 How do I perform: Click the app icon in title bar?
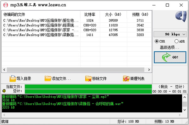click(x=6, y=5)
